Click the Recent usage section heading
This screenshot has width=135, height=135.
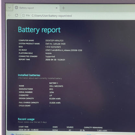(26, 119)
